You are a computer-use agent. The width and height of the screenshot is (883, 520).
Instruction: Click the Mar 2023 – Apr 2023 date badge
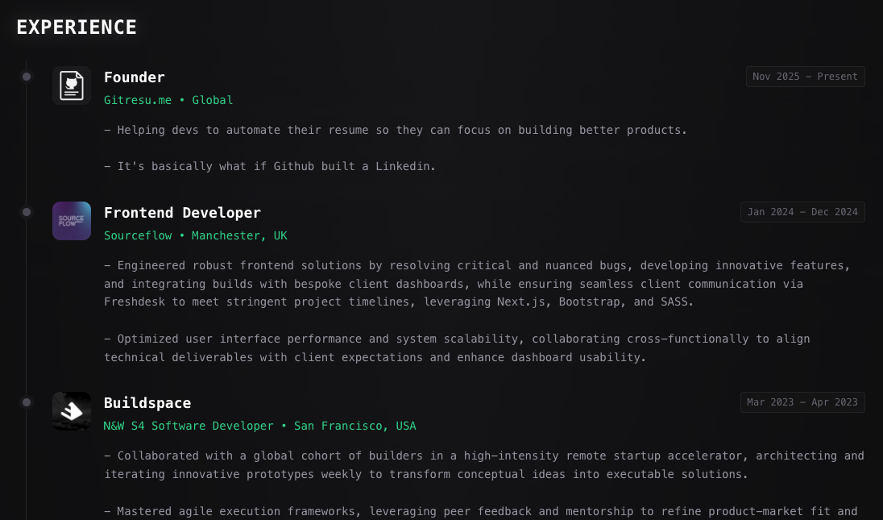click(802, 402)
